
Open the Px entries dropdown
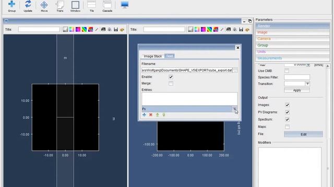click(x=234, y=109)
